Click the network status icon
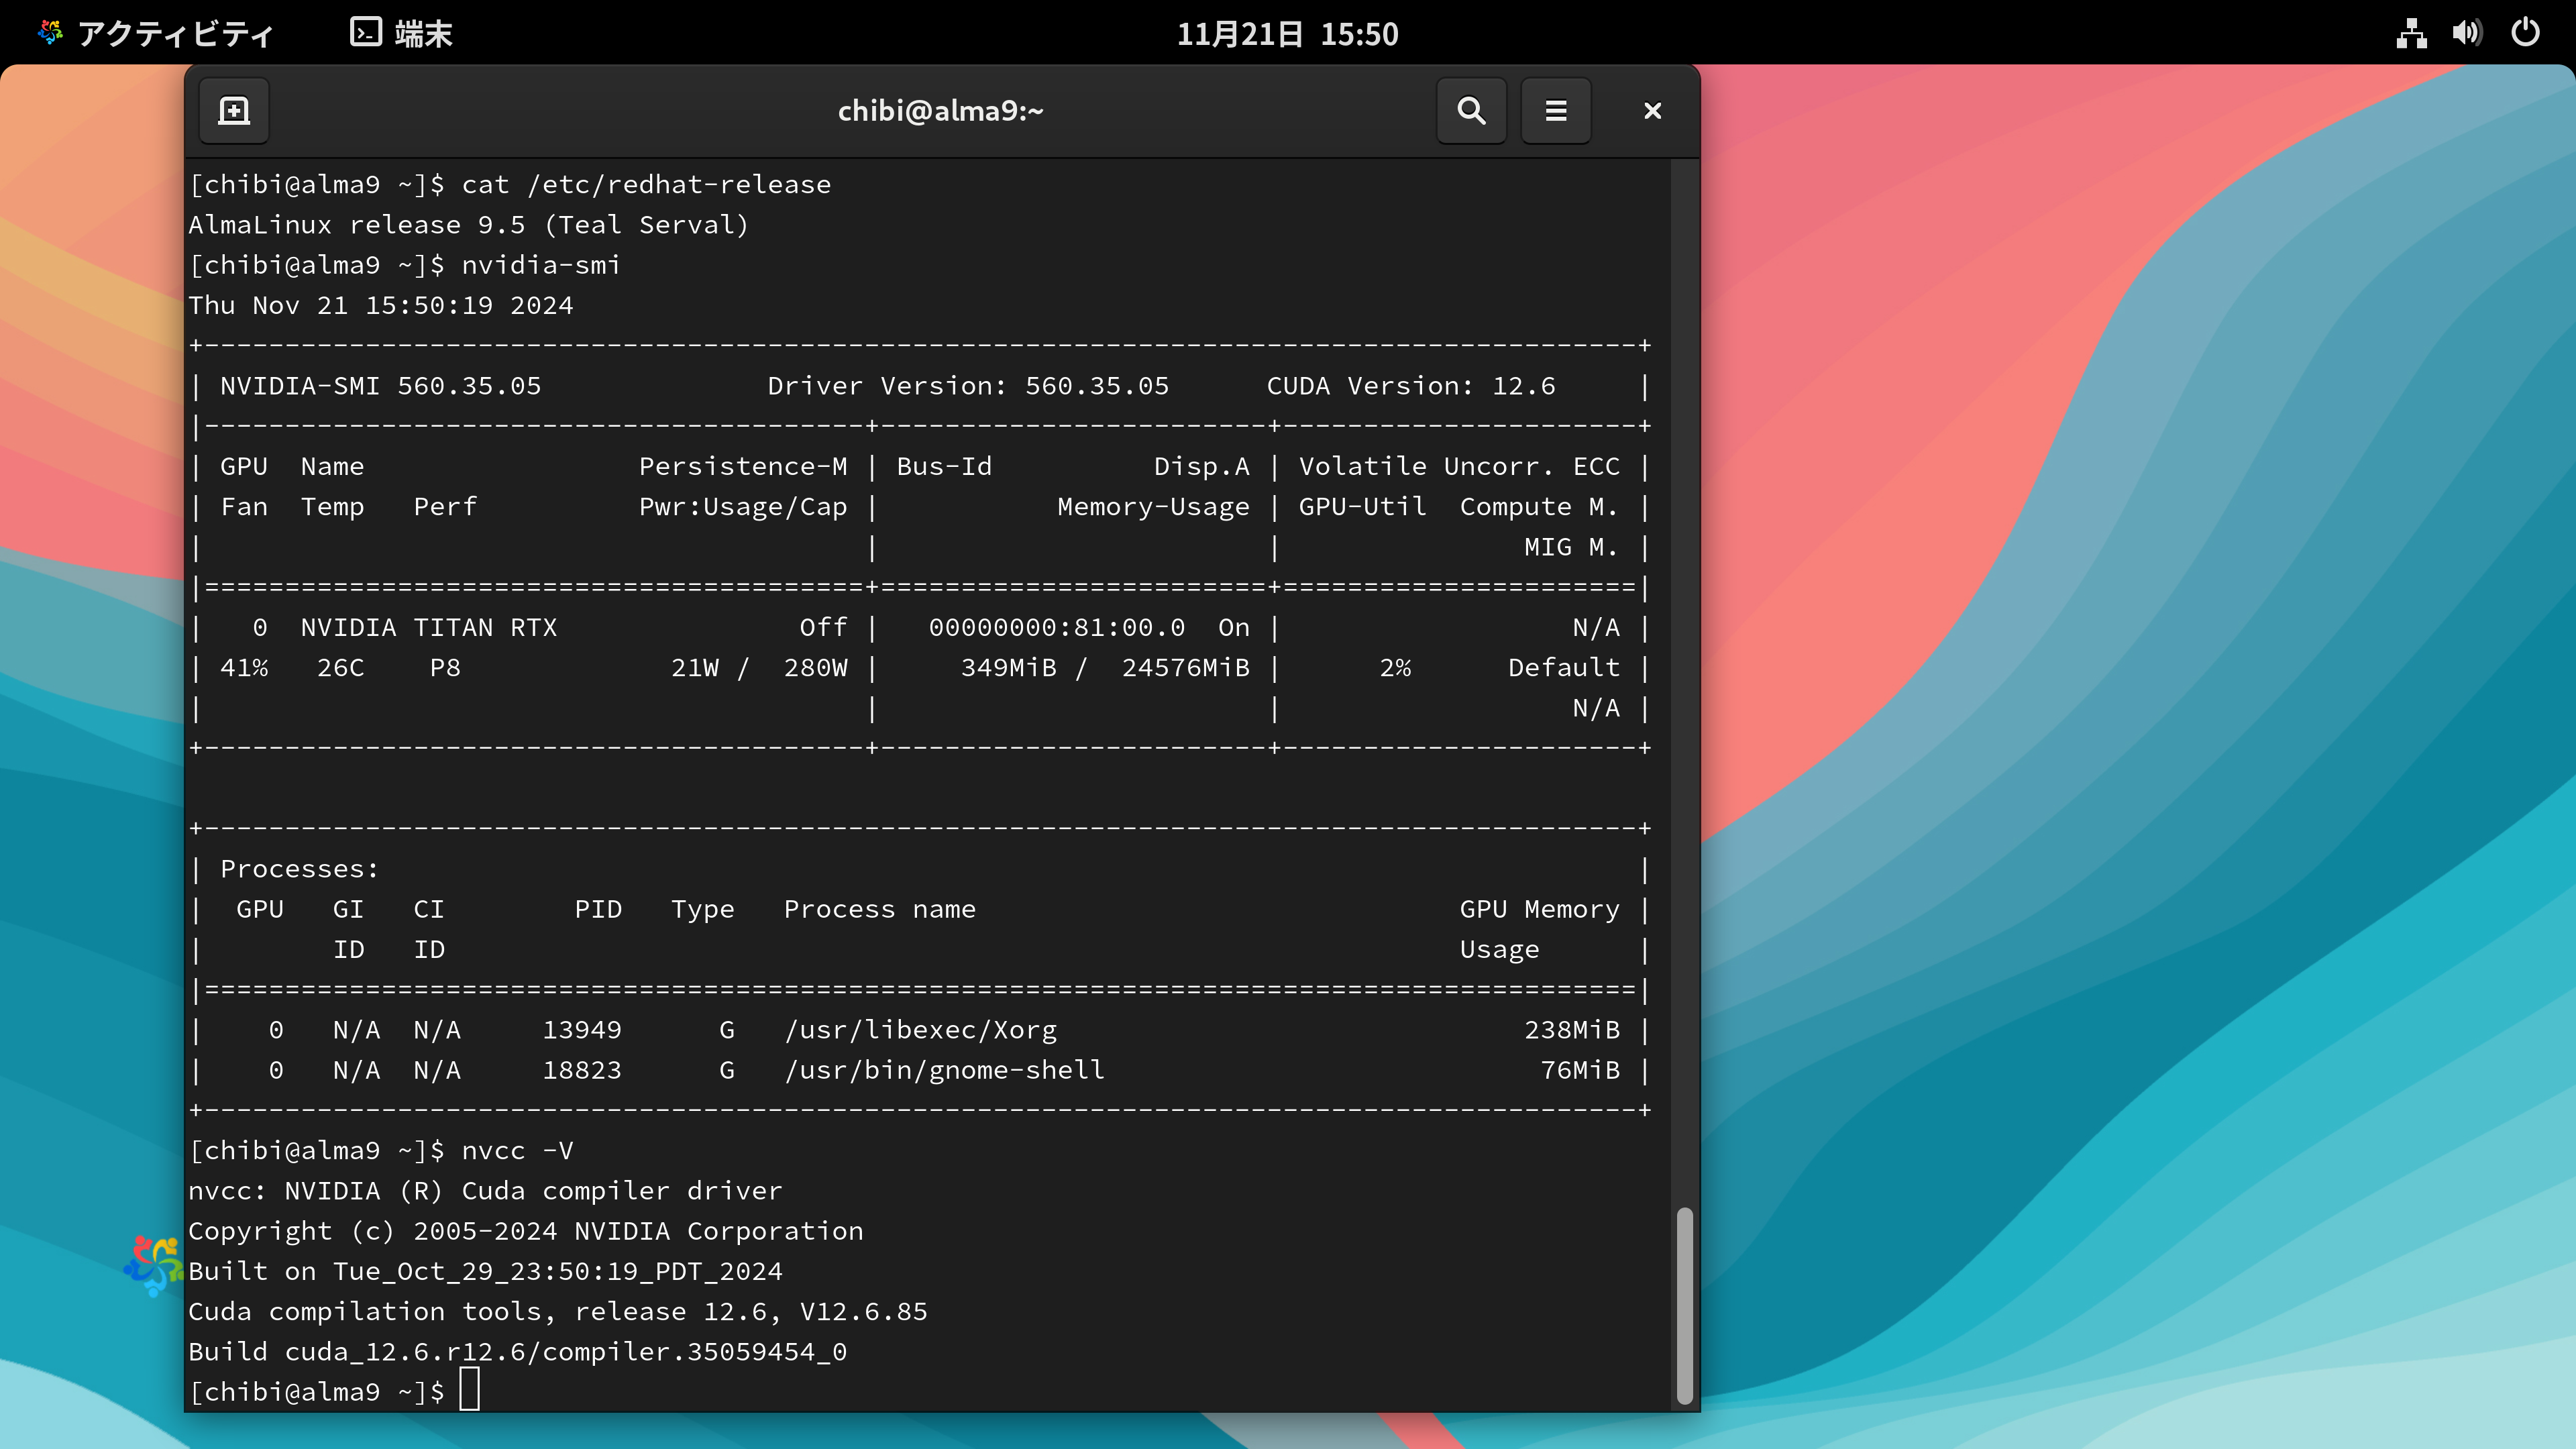Image resolution: width=2576 pixels, height=1449 pixels. pos(2411,34)
